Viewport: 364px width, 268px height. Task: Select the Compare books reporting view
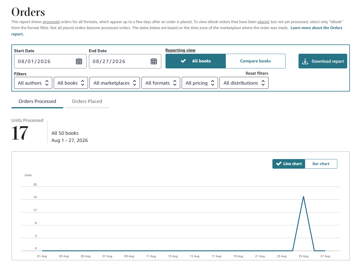pyautogui.click(x=256, y=61)
